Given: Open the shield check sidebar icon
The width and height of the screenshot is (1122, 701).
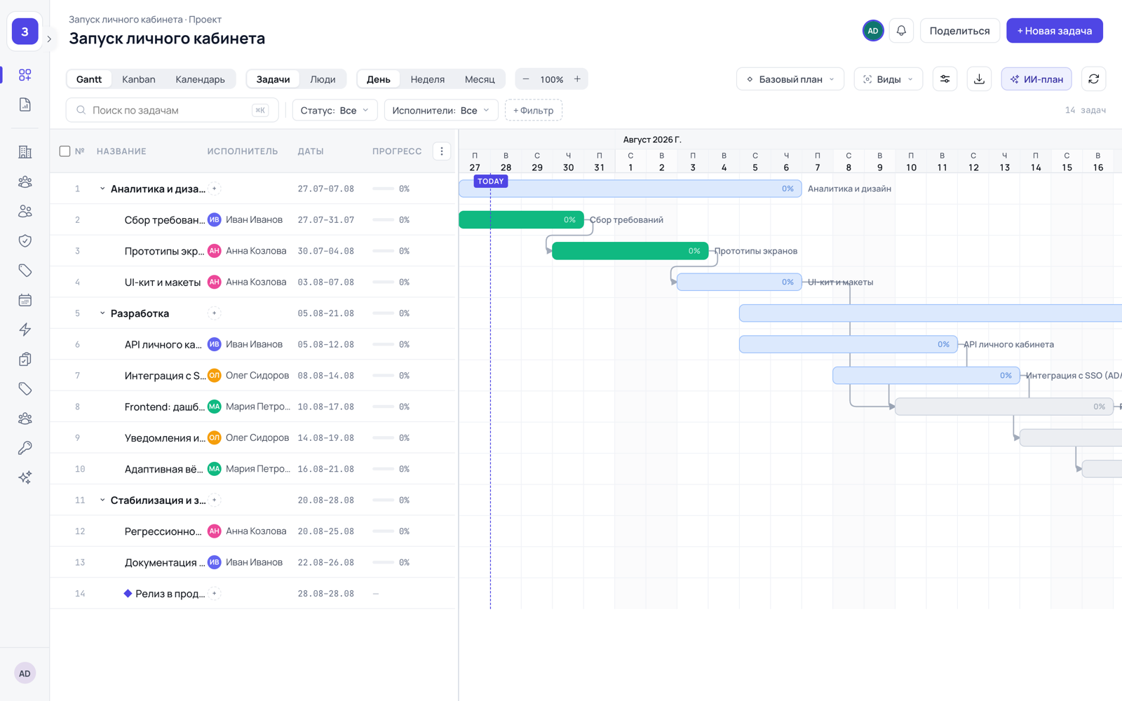Looking at the screenshot, I should tap(25, 241).
